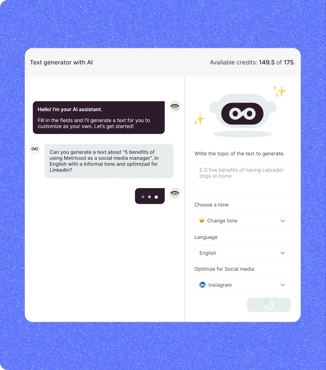This screenshot has width=326, height=370.
Task: Click the chevron arrow of Language selector
Action: 283,253
